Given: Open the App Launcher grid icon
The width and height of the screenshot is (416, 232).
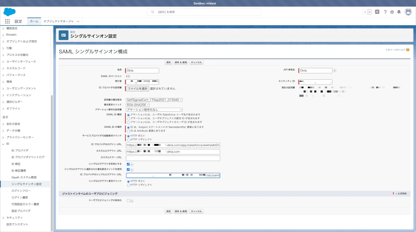Looking at the screenshot, I should 7,21.
